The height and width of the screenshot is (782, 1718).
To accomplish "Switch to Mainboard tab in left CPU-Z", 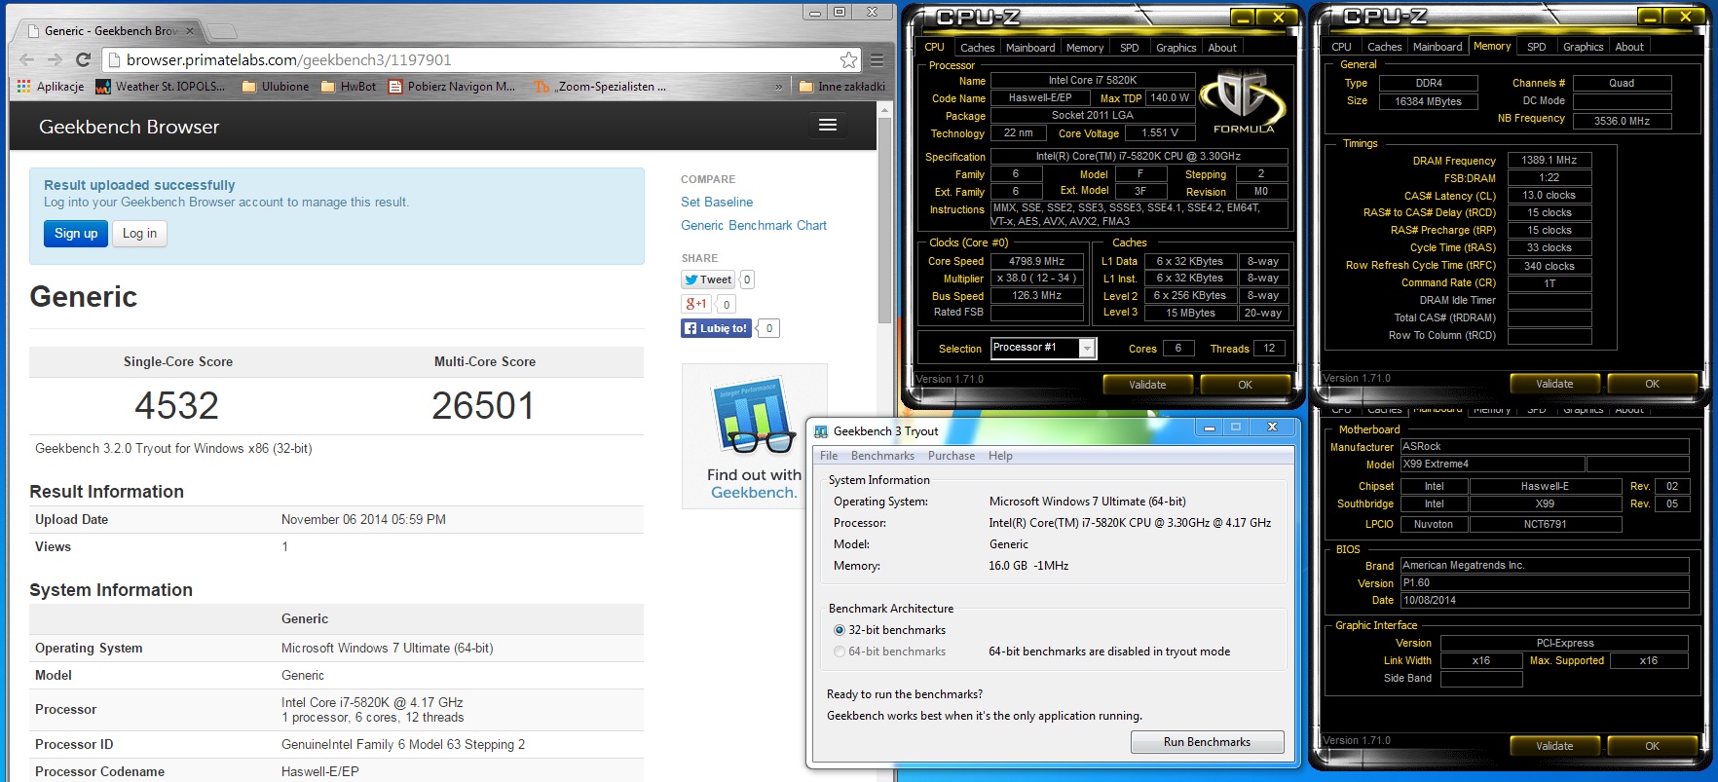I will click(x=1030, y=48).
